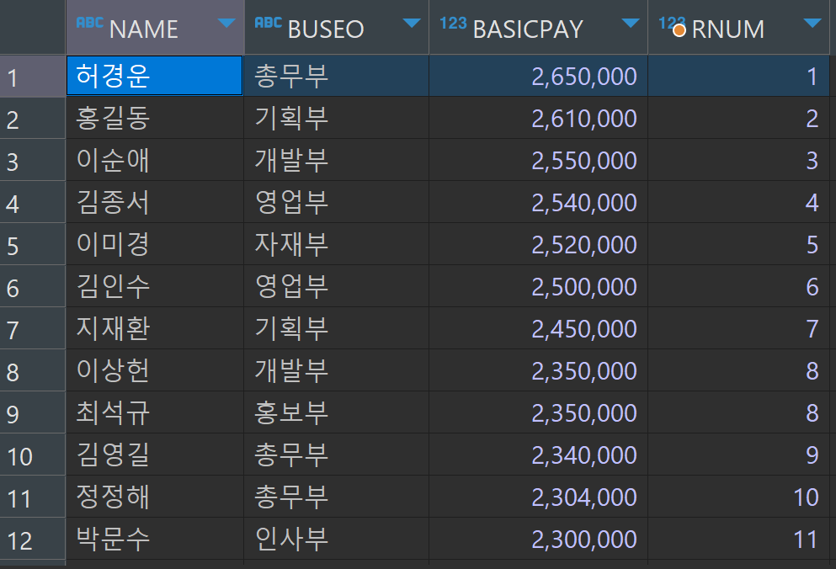Click the BUSEO cell 자재부

click(x=337, y=245)
